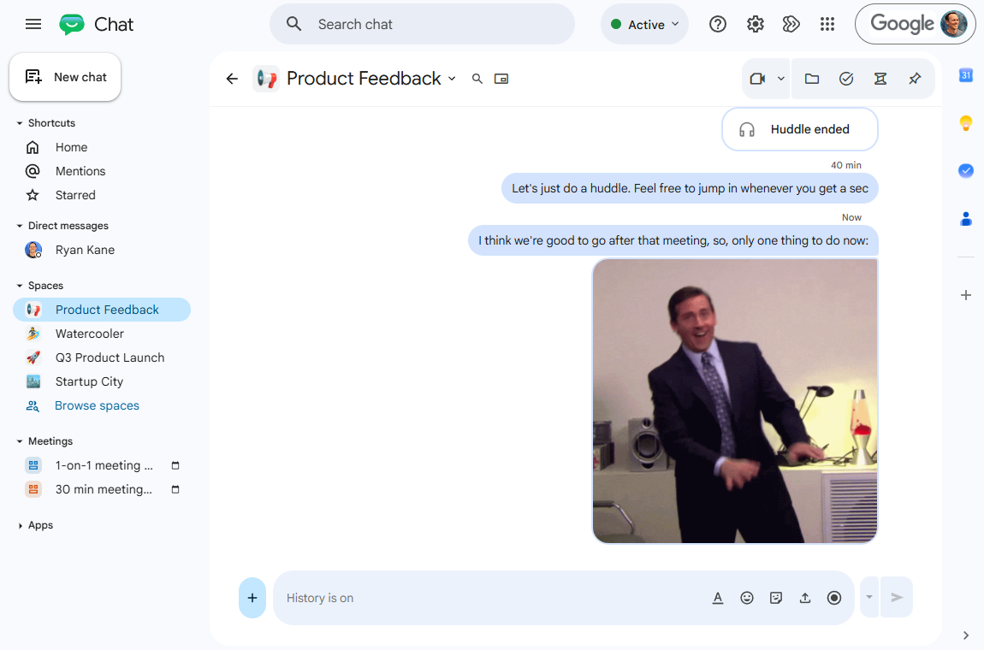The height and width of the screenshot is (650, 984).
Task: Collapse the Meetings section
Action: click(x=20, y=441)
